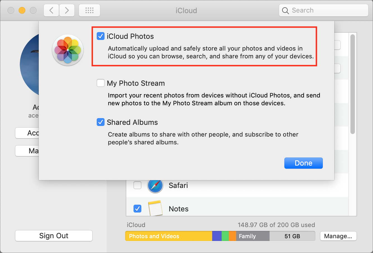Click the orange storage bar segment
Viewport: 373px width, 253px height.
point(233,236)
